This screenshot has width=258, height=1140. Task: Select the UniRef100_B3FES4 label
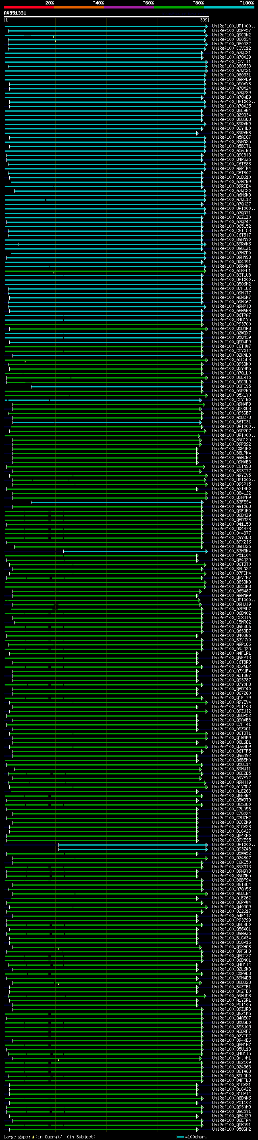(x=231, y=502)
